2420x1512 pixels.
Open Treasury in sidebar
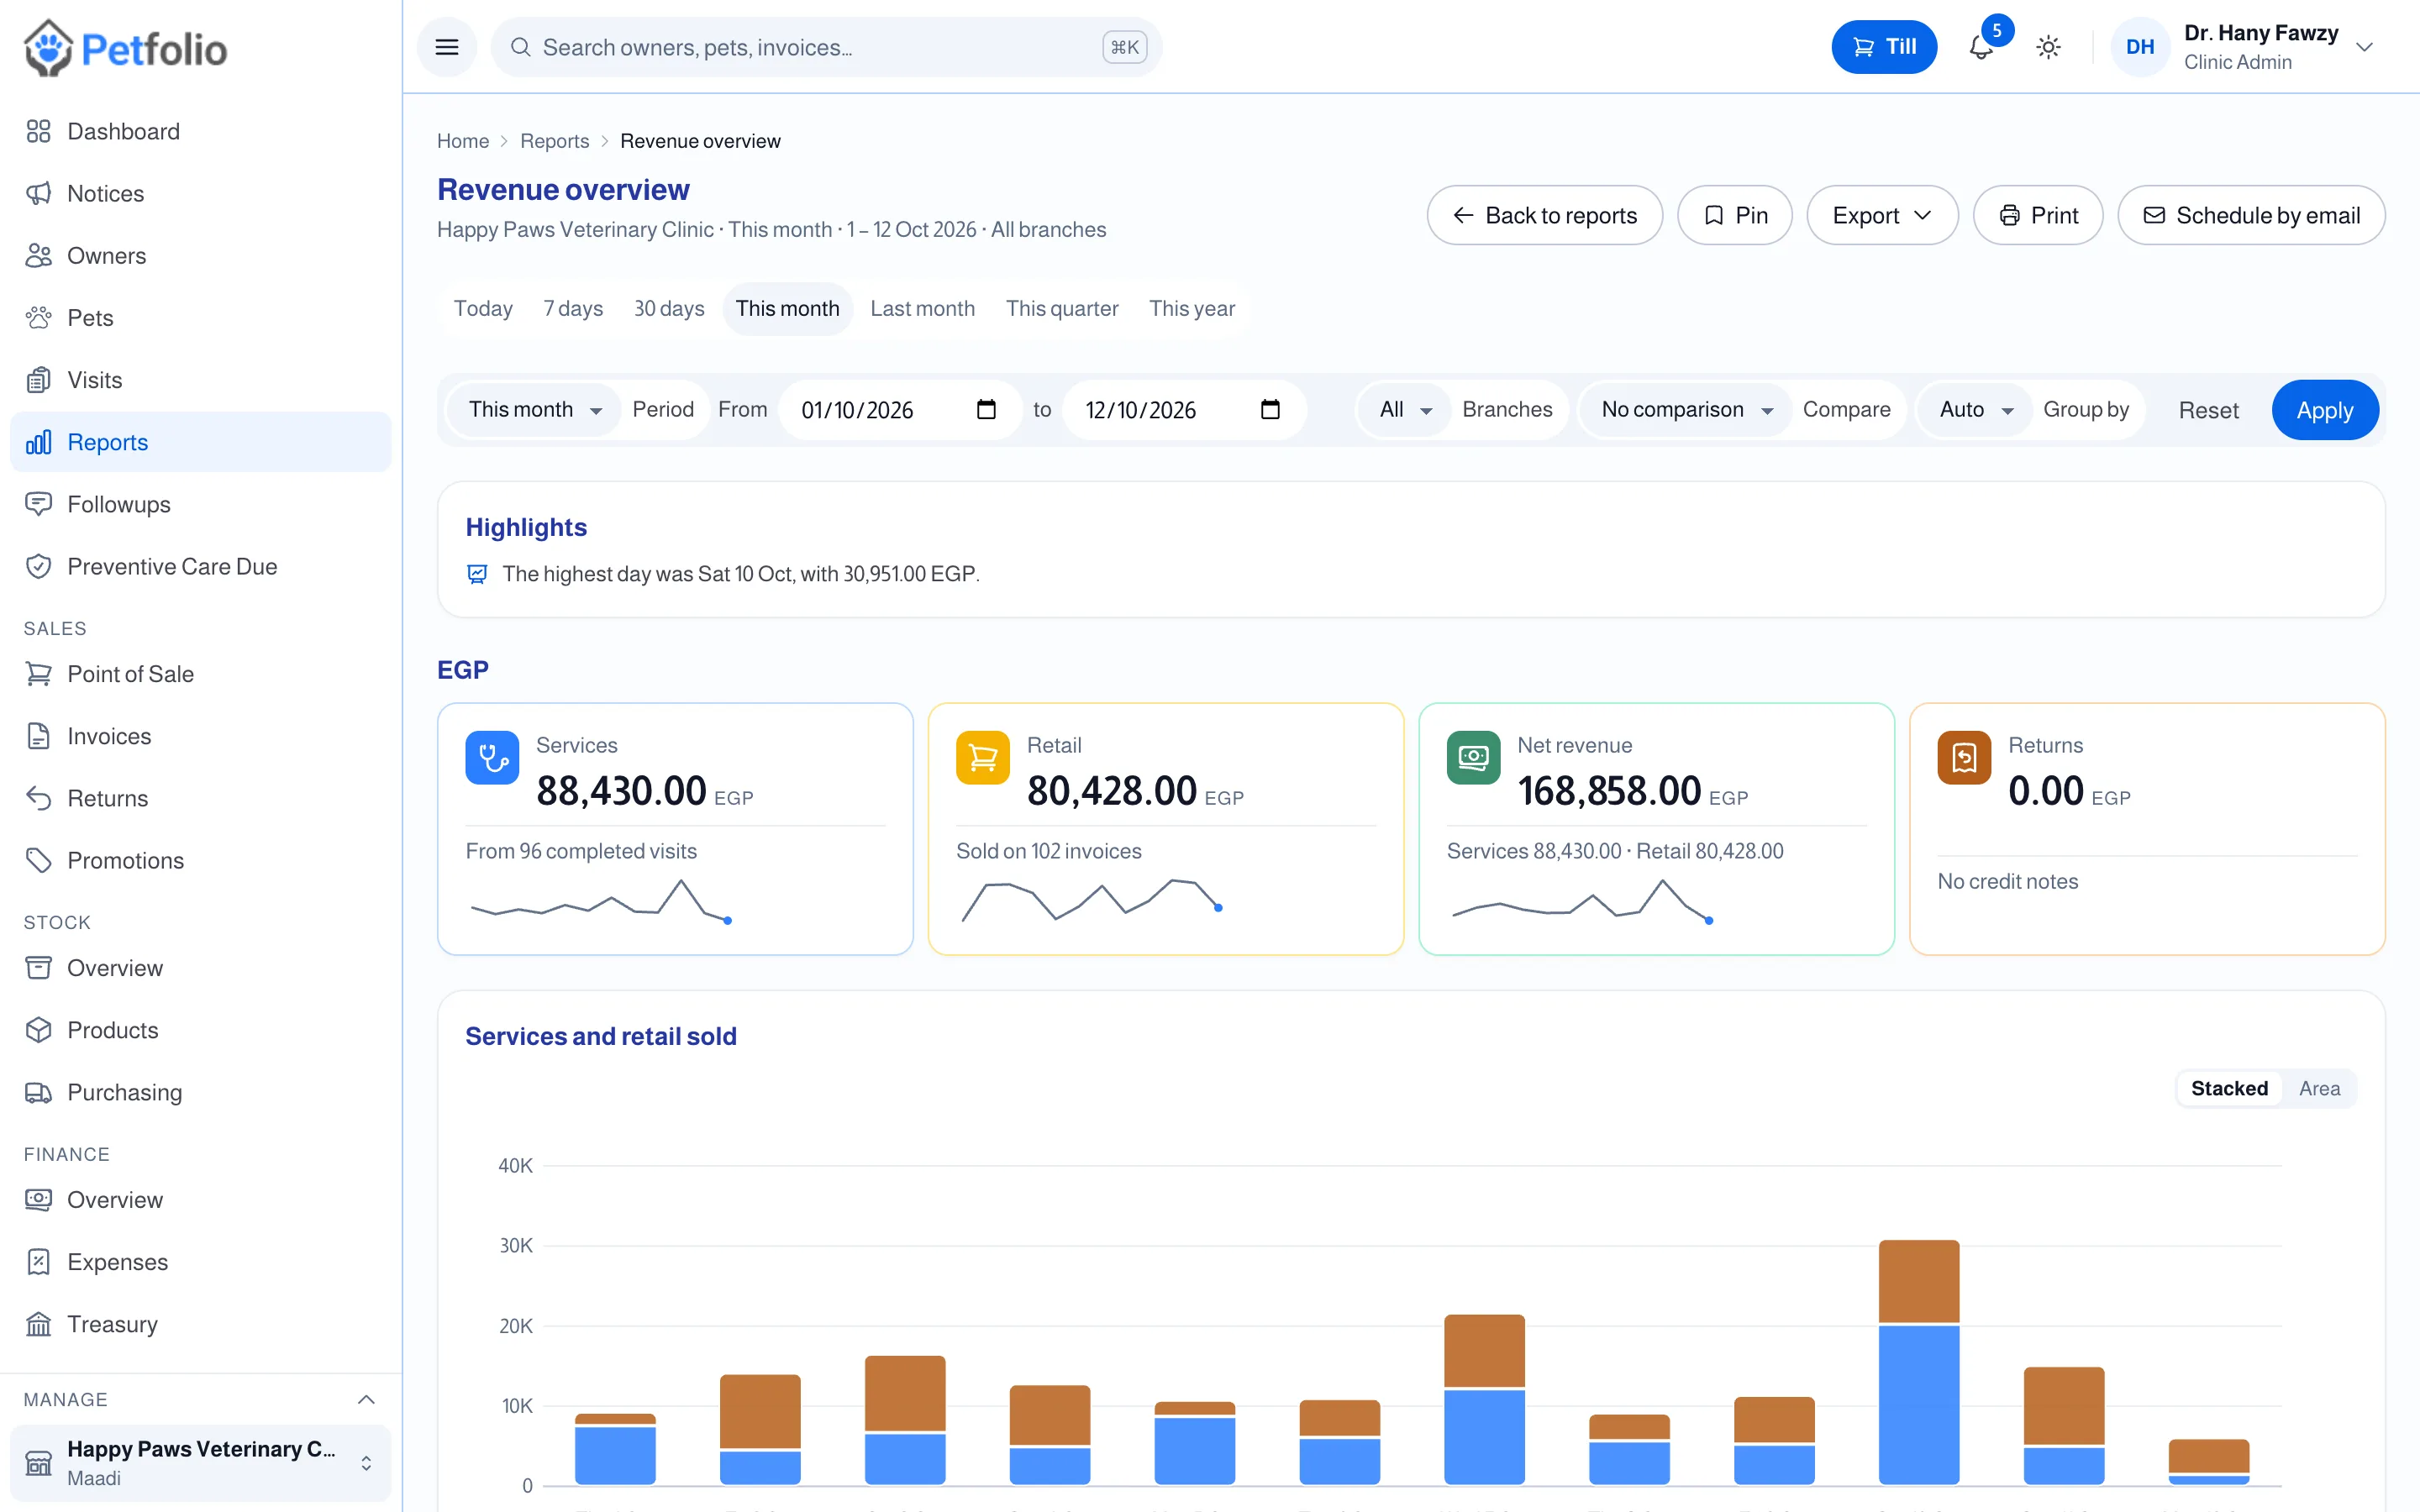tap(200, 1324)
